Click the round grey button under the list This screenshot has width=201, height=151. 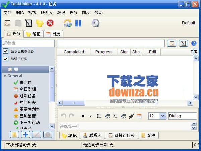click(48, 134)
